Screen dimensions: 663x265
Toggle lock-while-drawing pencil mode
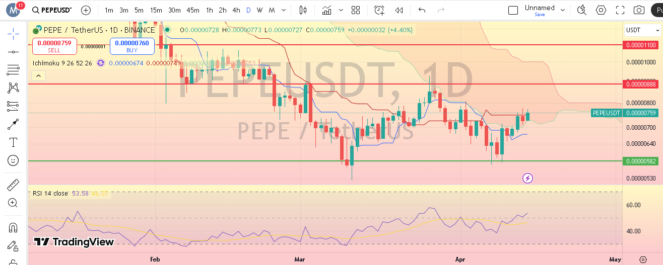pos(14,246)
